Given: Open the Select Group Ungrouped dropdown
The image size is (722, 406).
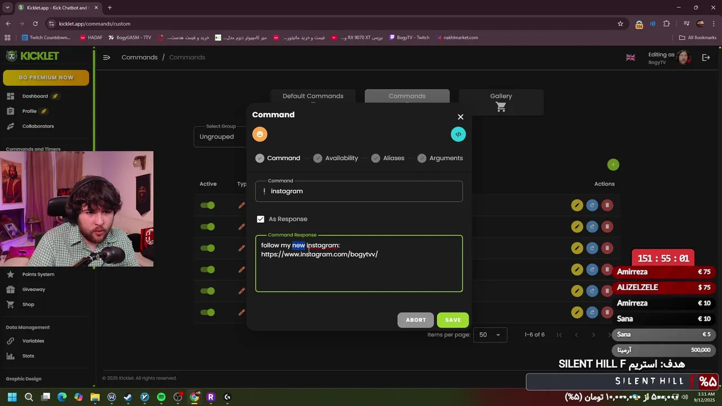Looking at the screenshot, I should click(x=221, y=136).
